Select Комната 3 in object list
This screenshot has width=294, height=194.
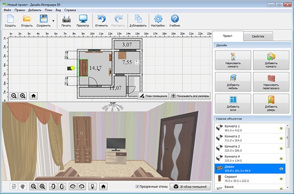[x=250, y=148]
